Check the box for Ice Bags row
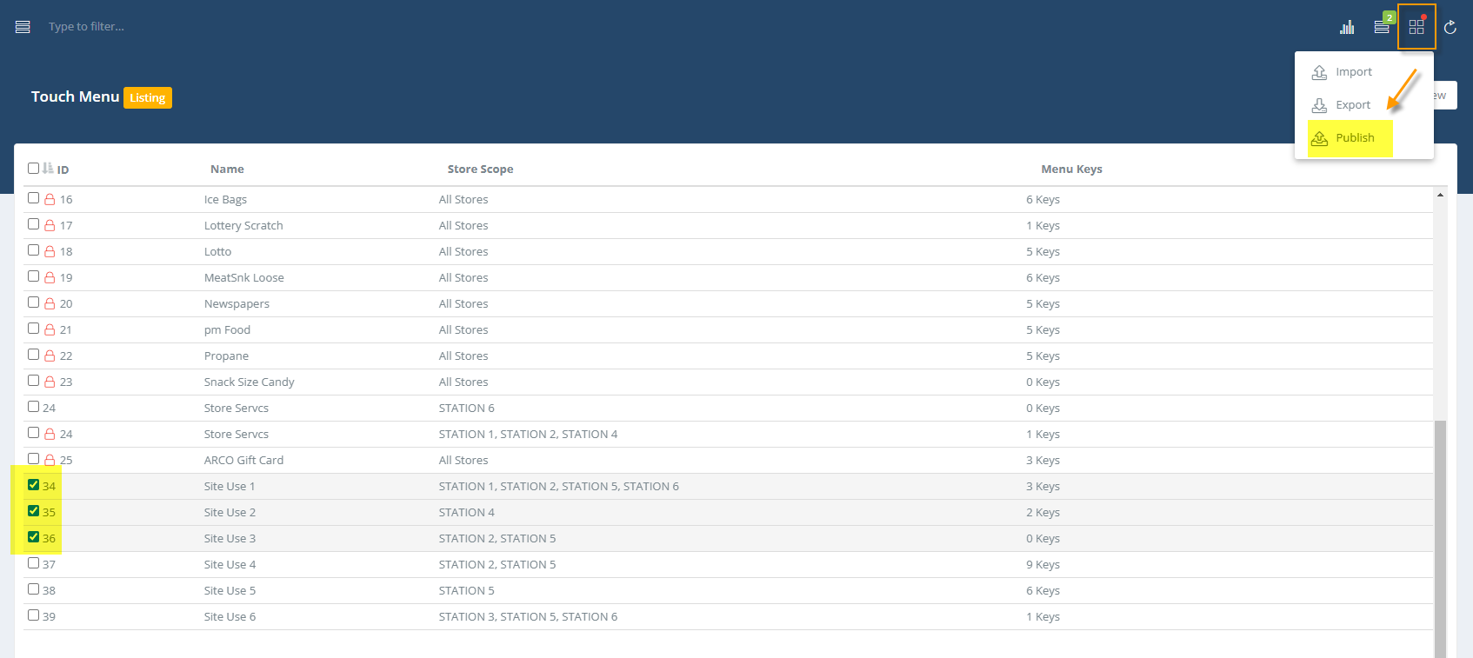The height and width of the screenshot is (658, 1473). (33, 198)
